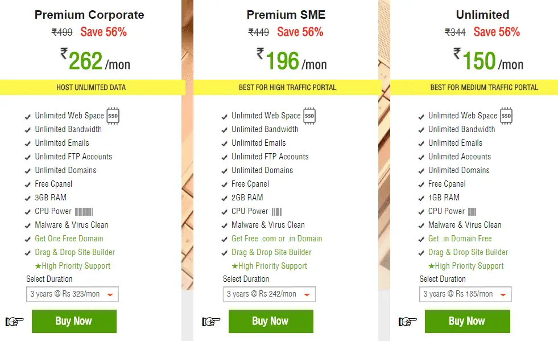Click the pointing hand icon beside Unlimited Buy Now
This screenshot has height=341, width=558.
pos(408,322)
